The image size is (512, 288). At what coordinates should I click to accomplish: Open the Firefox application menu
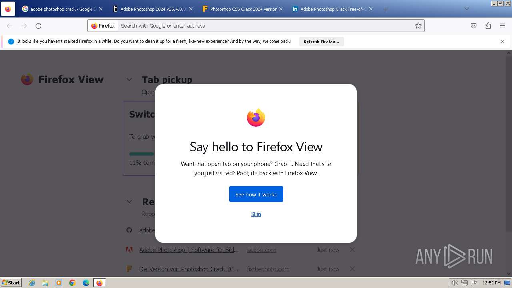pyautogui.click(x=502, y=26)
